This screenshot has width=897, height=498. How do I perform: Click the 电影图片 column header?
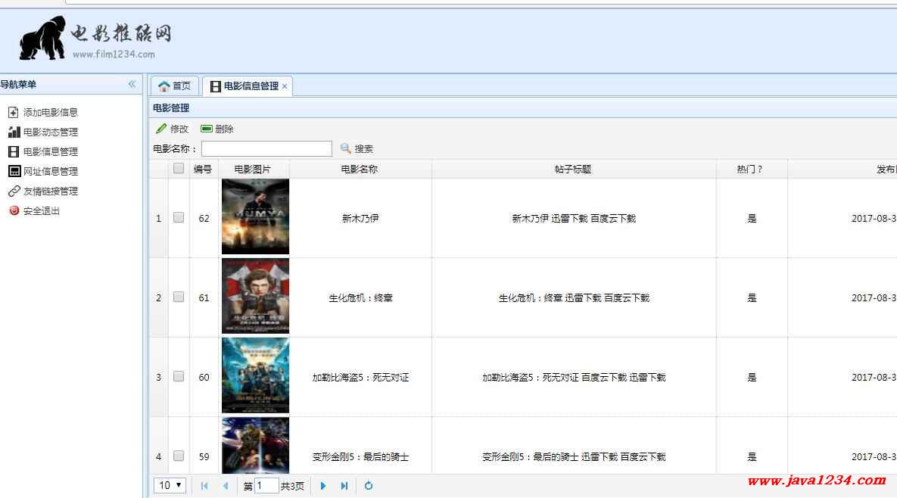point(253,170)
